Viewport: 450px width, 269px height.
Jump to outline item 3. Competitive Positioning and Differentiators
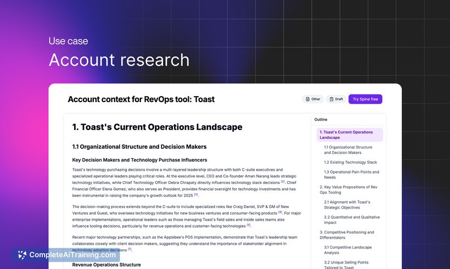(347, 235)
